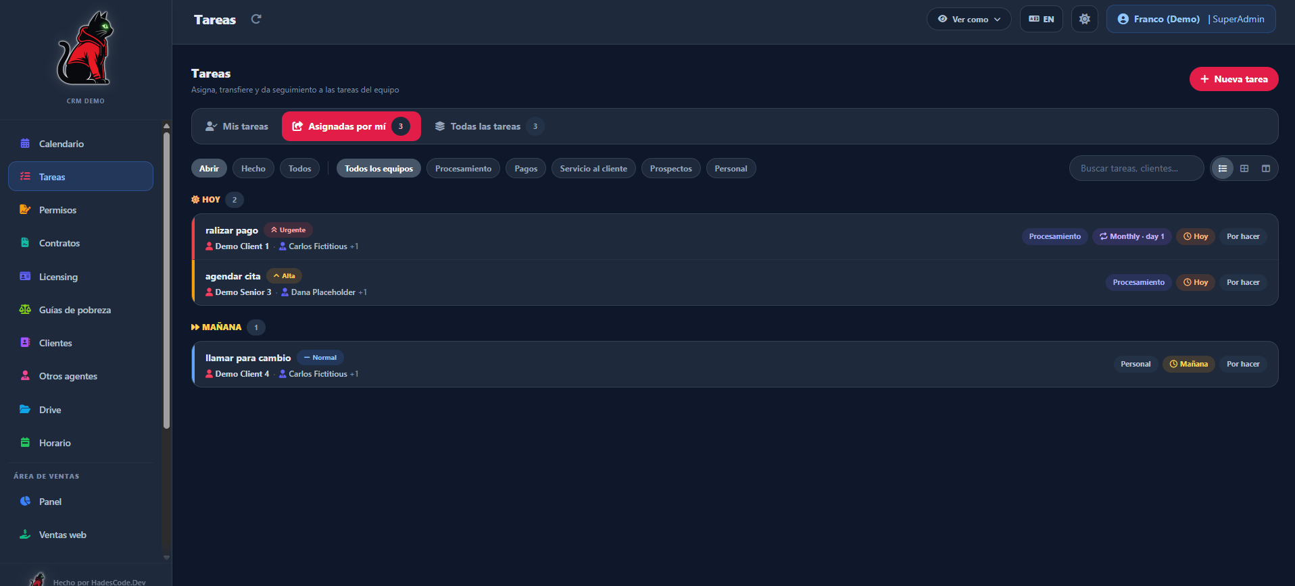Open Calendario in the sidebar

pos(80,144)
